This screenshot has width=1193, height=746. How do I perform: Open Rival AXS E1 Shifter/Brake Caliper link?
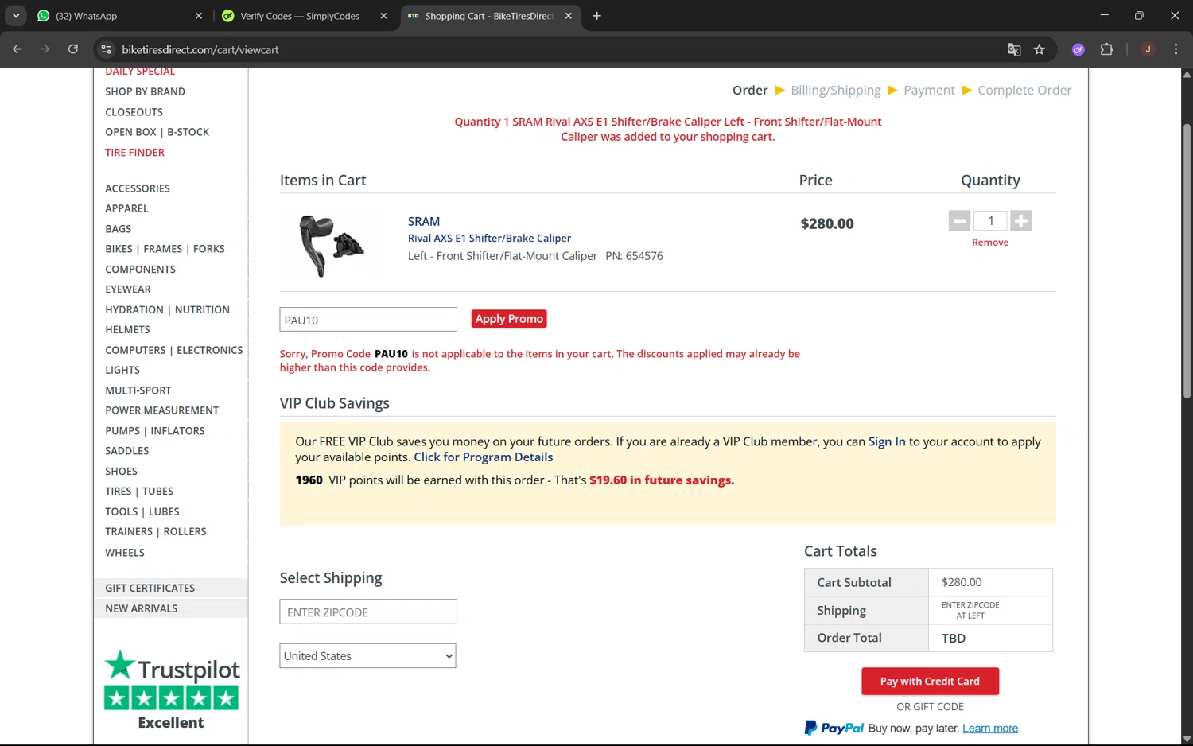tap(489, 238)
